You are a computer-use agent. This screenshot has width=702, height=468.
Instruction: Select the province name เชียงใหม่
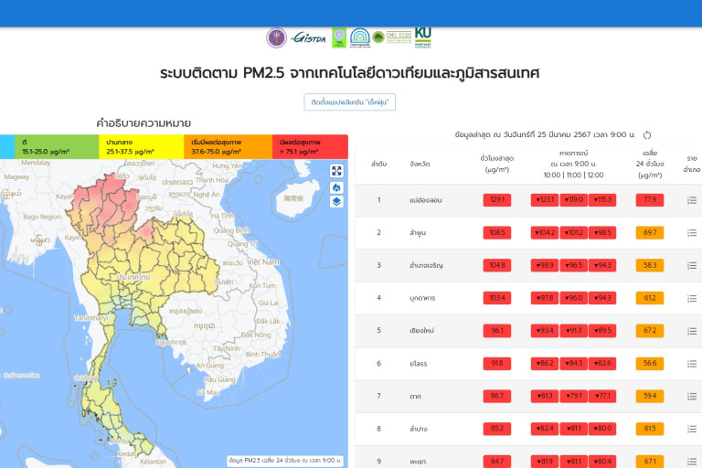click(x=425, y=331)
